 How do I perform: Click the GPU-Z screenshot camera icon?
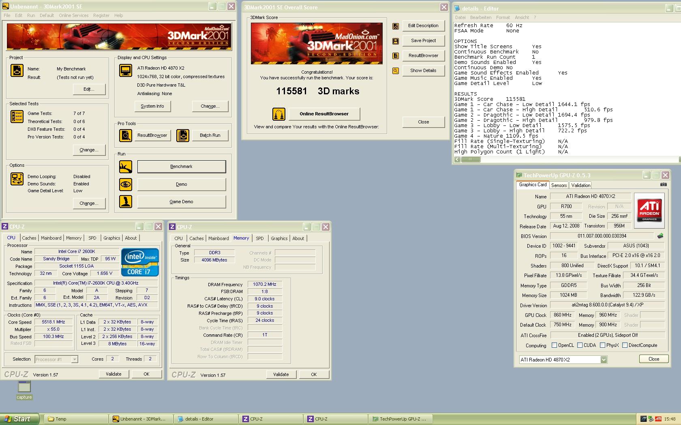[x=663, y=185]
